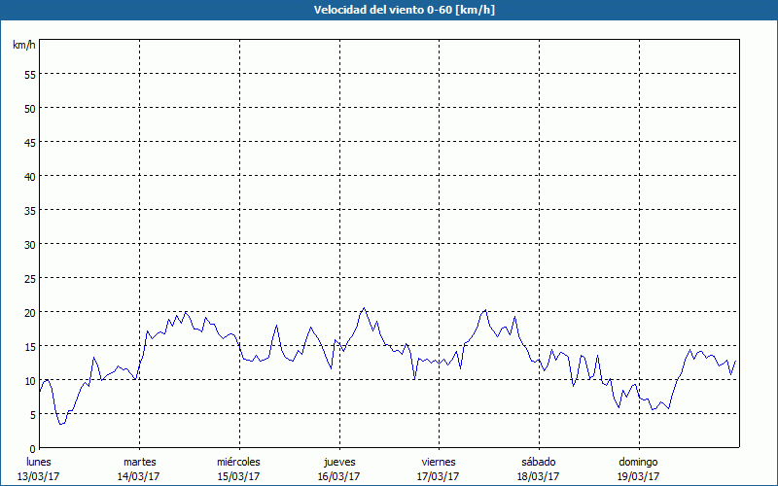The width and height of the screenshot is (778, 486).
Task: Click the date label 18/03/17
Action: [x=539, y=476]
